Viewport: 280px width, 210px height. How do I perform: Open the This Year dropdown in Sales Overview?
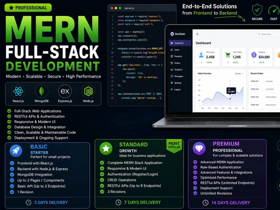pyautogui.click(x=239, y=74)
